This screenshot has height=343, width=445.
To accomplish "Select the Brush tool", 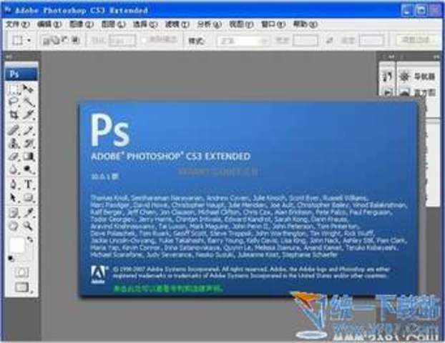I will pos(29,130).
